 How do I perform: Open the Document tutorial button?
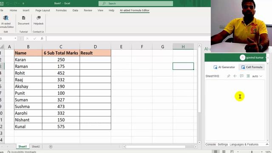point(23,20)
